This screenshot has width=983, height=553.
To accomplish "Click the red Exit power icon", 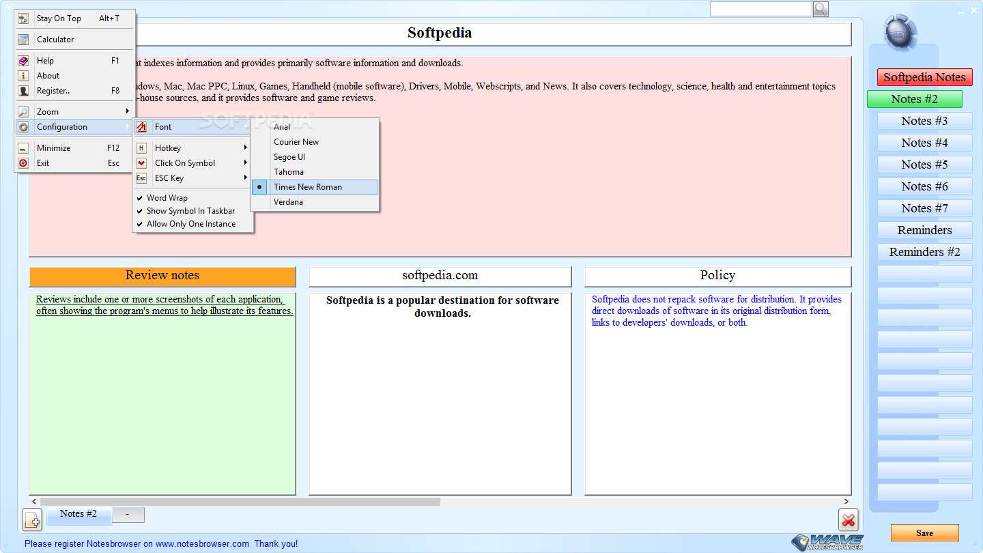I will (x=23, y=163).
